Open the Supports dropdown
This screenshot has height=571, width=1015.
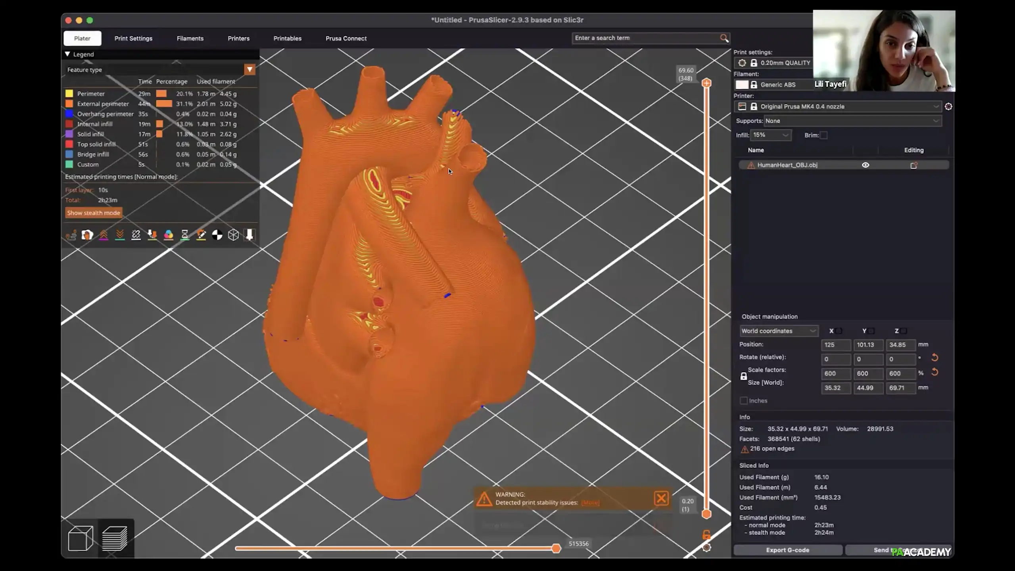852,121
